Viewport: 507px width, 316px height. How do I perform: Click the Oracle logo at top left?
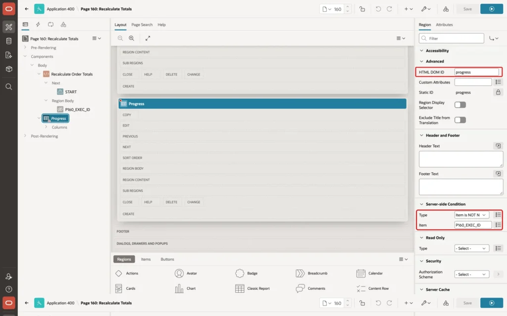9,9
